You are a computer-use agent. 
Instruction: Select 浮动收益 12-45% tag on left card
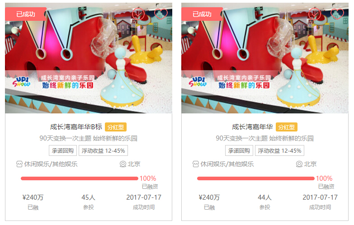point(103,150)
